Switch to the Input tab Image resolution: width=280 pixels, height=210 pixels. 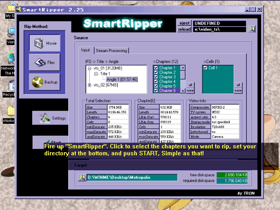85,50
